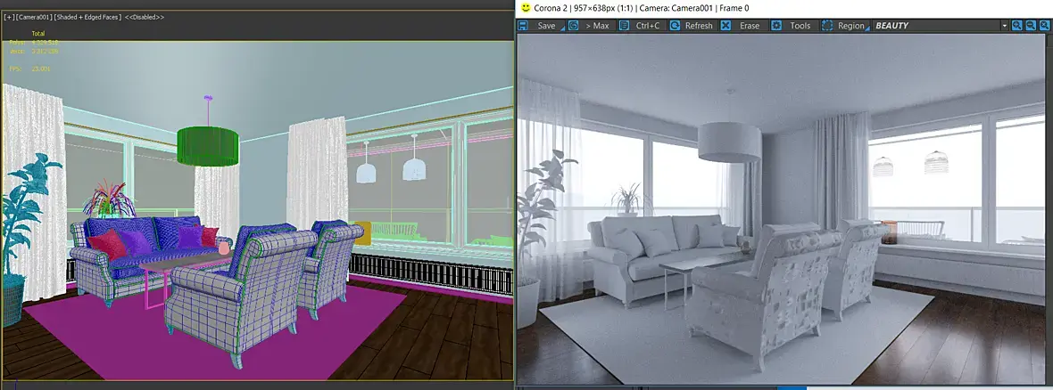Open the Tools panel in Corona VFB
Viewport: 1053px width, 390px height.
click(x=794, y=26)
